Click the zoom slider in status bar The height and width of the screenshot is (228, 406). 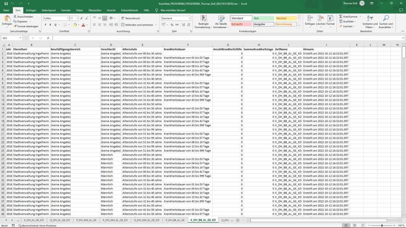(381, 225)
